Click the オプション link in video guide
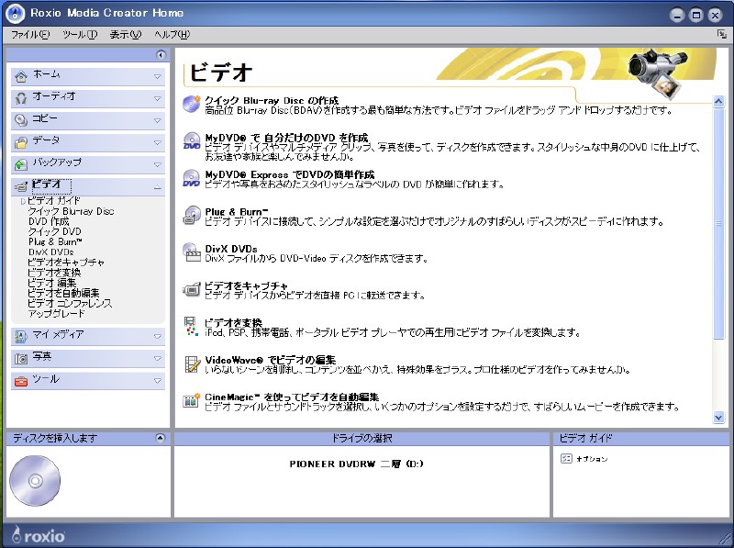Viewport: 734px width, 548px height. 590,458
